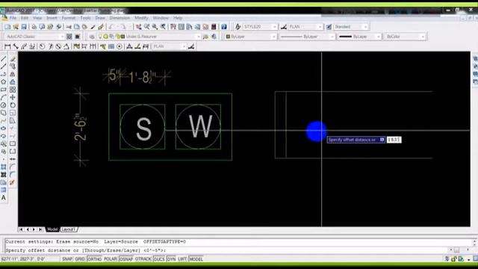This screenshot has width=478, height=269.
Task: Toggle SNAP mode in status bar
Action: (x=67, y=259)
